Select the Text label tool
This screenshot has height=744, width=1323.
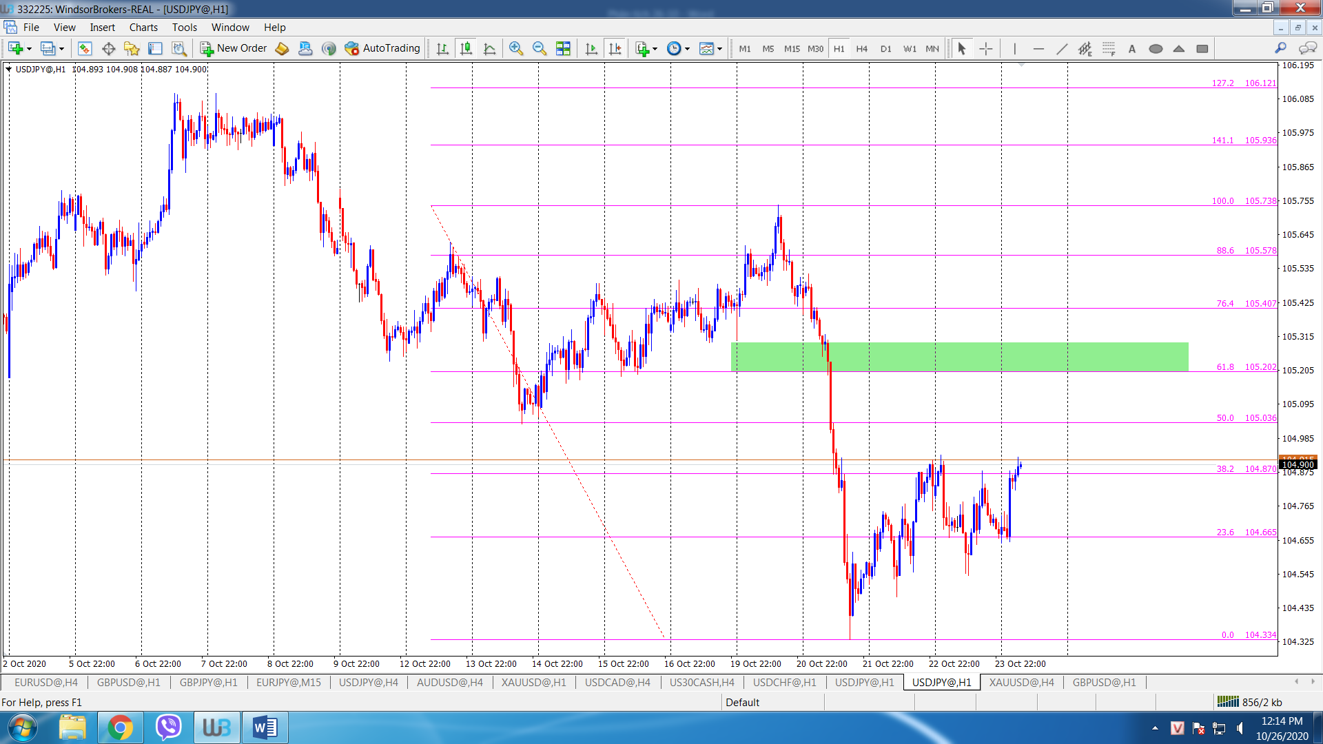tap(1131, 48)
